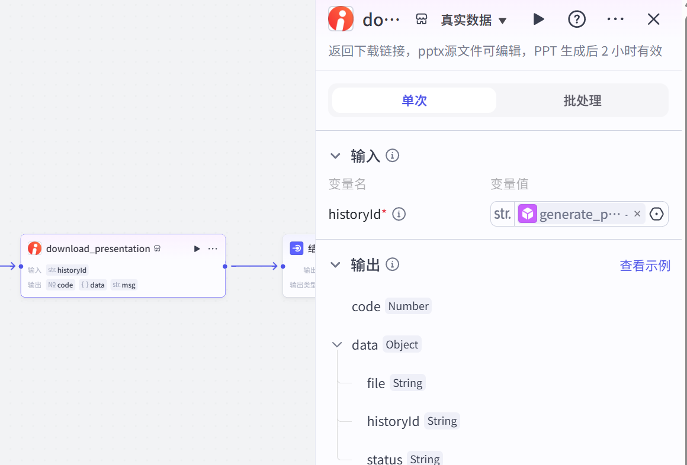The width and height of the screenshot is (687, 465).
Task: Collapse the data Object tree node
Action: (337, 345)
